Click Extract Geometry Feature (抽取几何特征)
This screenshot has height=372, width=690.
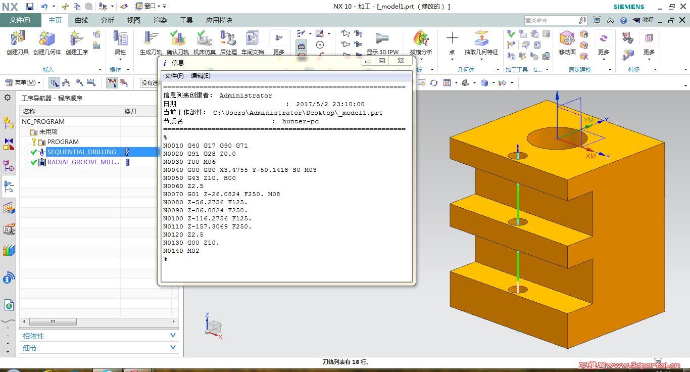click(x=481, y=42)
